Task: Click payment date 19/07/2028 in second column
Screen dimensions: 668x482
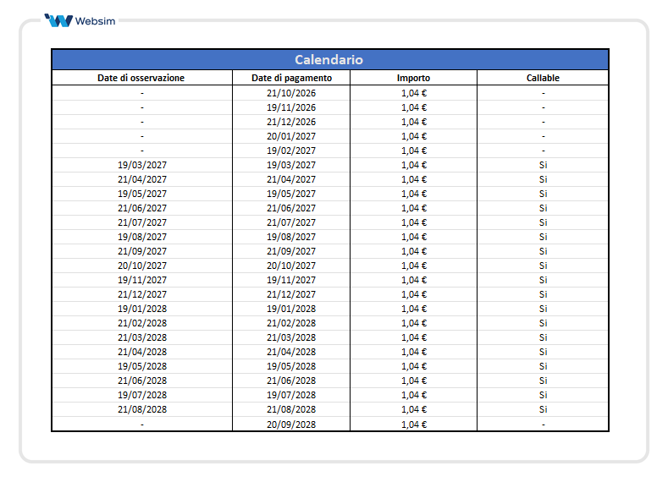Action: coord(291,395)
